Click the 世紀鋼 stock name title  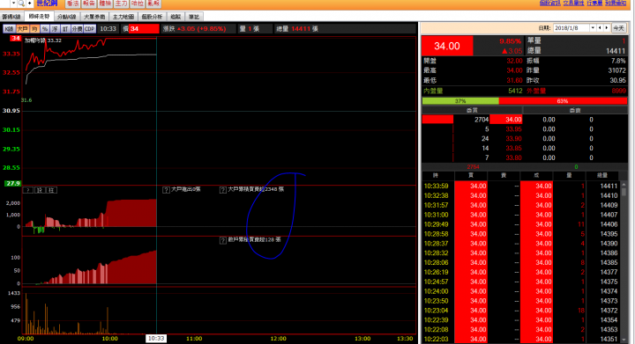[47, 4]
